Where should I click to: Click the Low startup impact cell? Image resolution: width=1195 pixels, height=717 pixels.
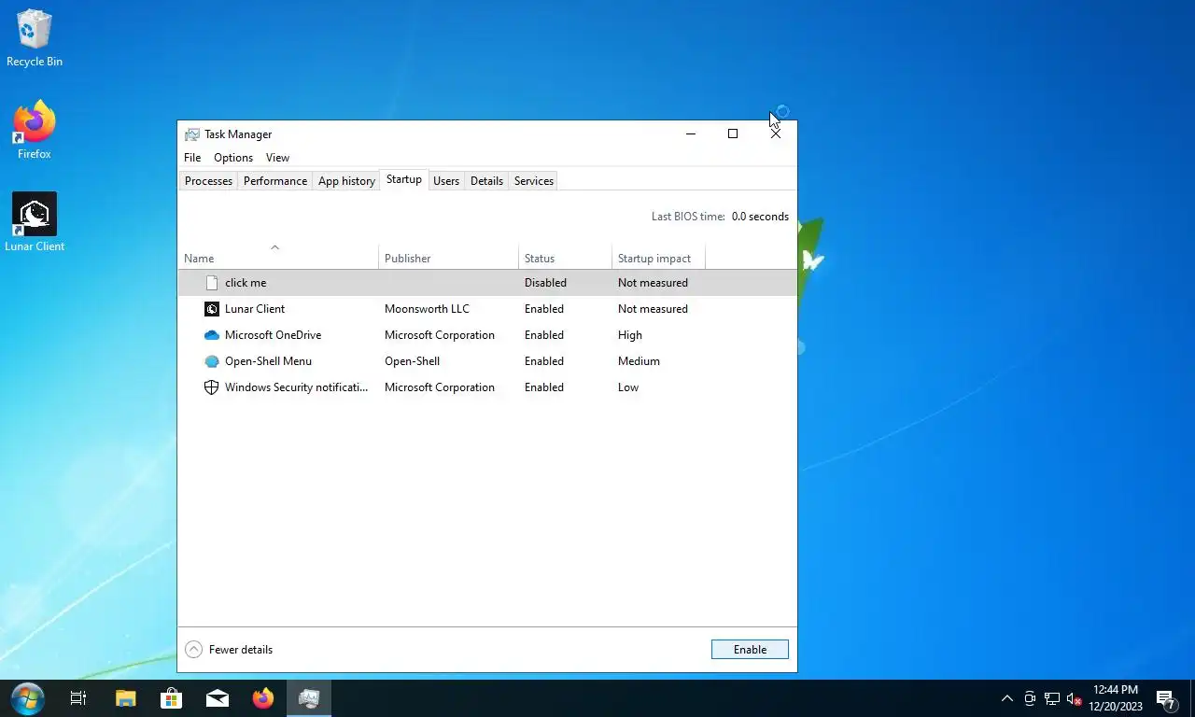628,387
